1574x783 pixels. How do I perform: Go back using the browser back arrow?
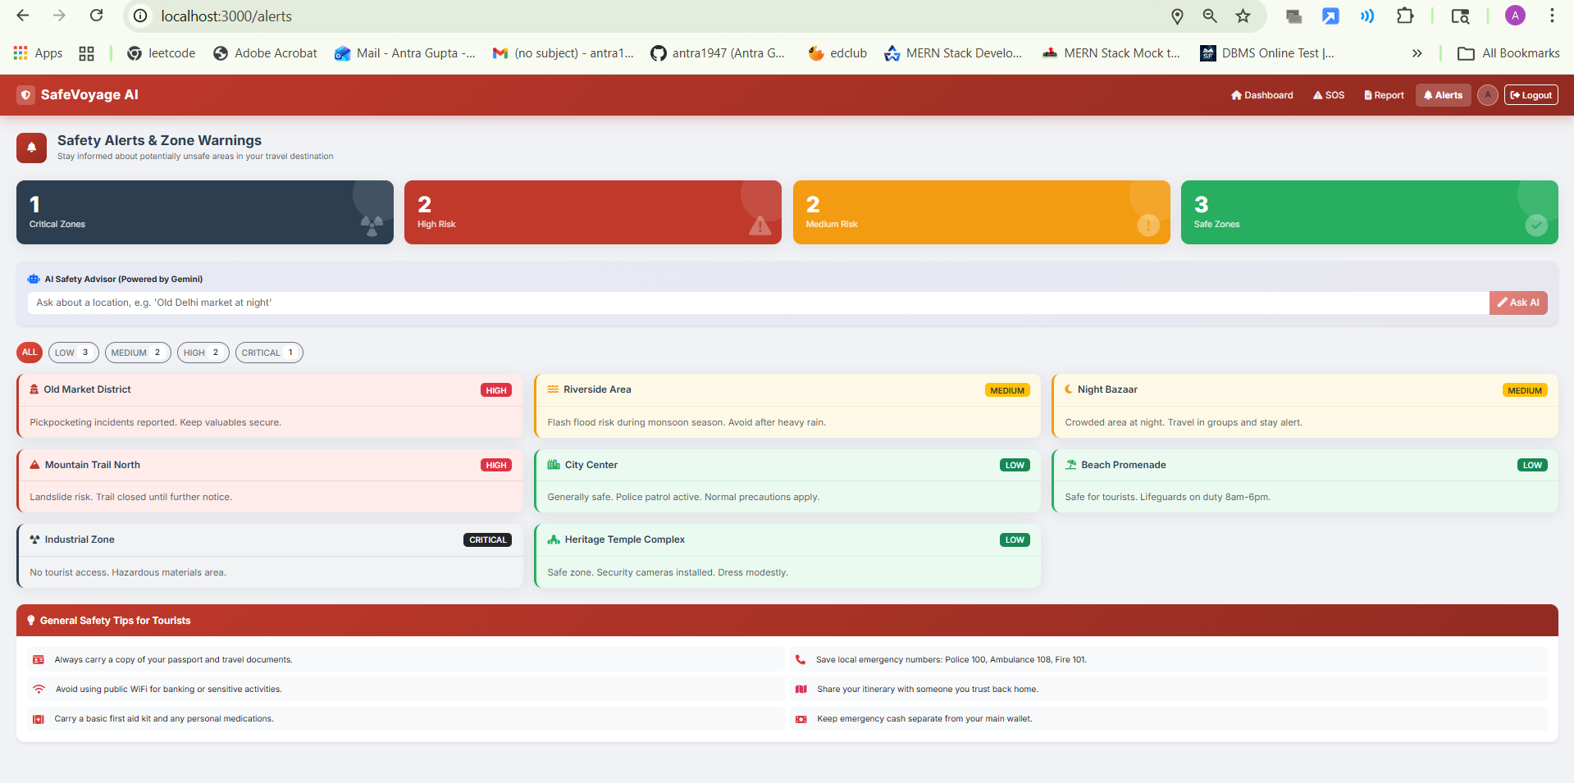(x=23, y=16)
